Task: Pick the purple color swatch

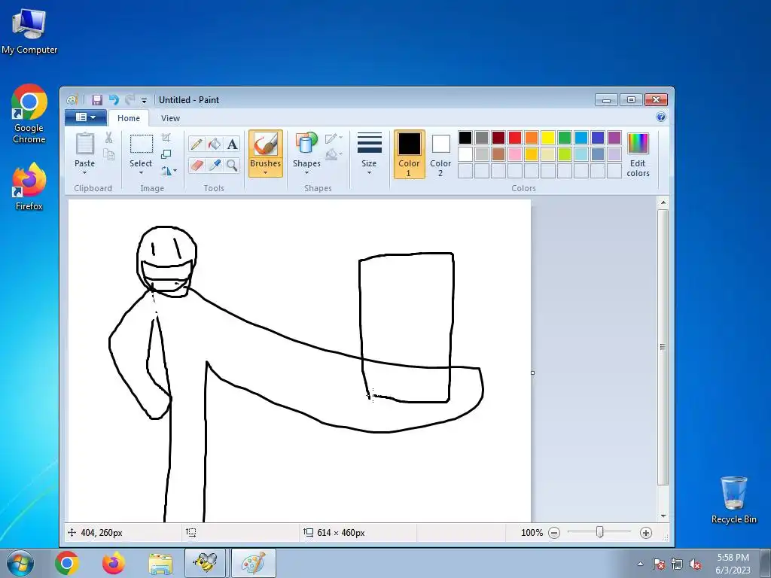Action: [x=614, y=138]
